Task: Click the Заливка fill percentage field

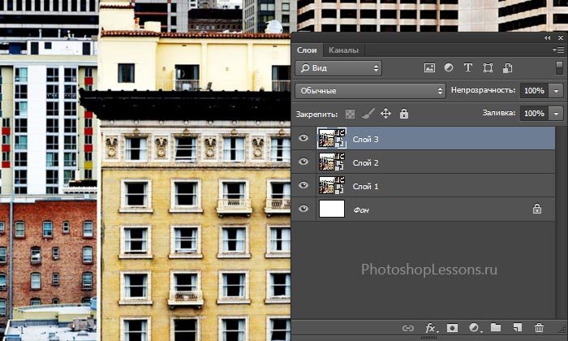Action: click(x=533, y=114)
